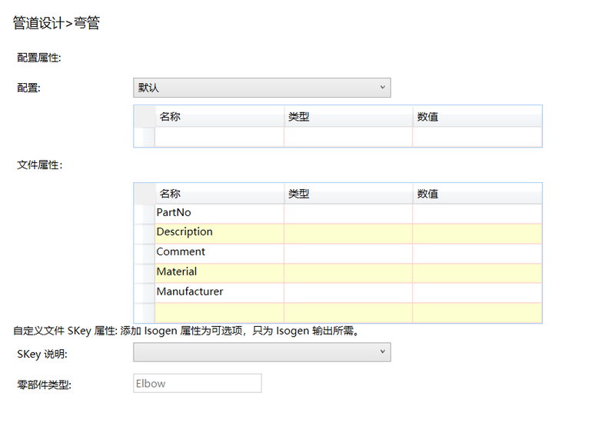Click 类型 column header in 配置属性 table

(348, 117)
